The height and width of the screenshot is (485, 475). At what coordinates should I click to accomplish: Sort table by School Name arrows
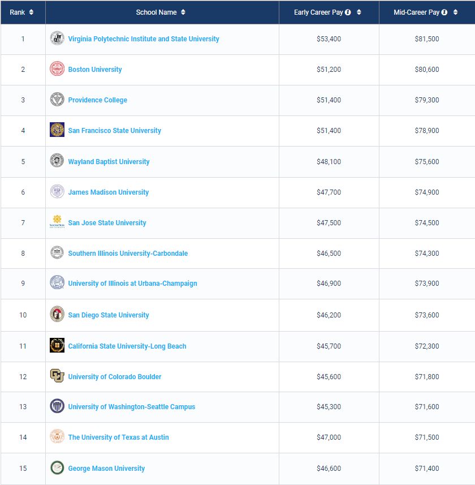183,12
